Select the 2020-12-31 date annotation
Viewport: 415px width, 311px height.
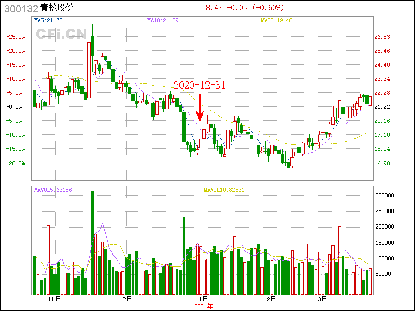[199, 86]
